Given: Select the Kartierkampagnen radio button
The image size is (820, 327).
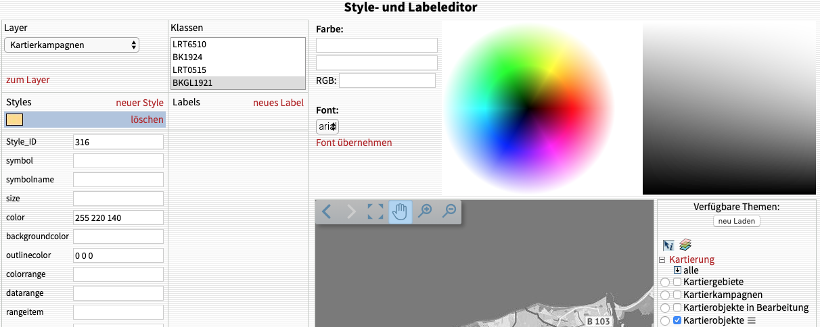Looking at the screenshot, I should (x=664, y=295).
